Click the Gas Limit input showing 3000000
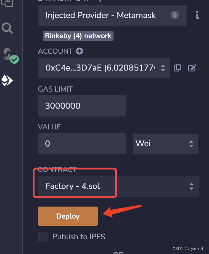 pos(82,106)
